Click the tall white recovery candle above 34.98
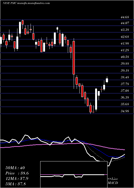The width and height of the screenshot is (134, 188). click(x=96, y=99)
